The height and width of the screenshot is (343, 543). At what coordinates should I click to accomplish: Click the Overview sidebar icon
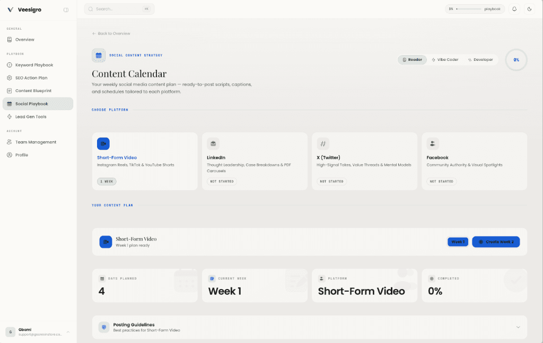[10, 39]
